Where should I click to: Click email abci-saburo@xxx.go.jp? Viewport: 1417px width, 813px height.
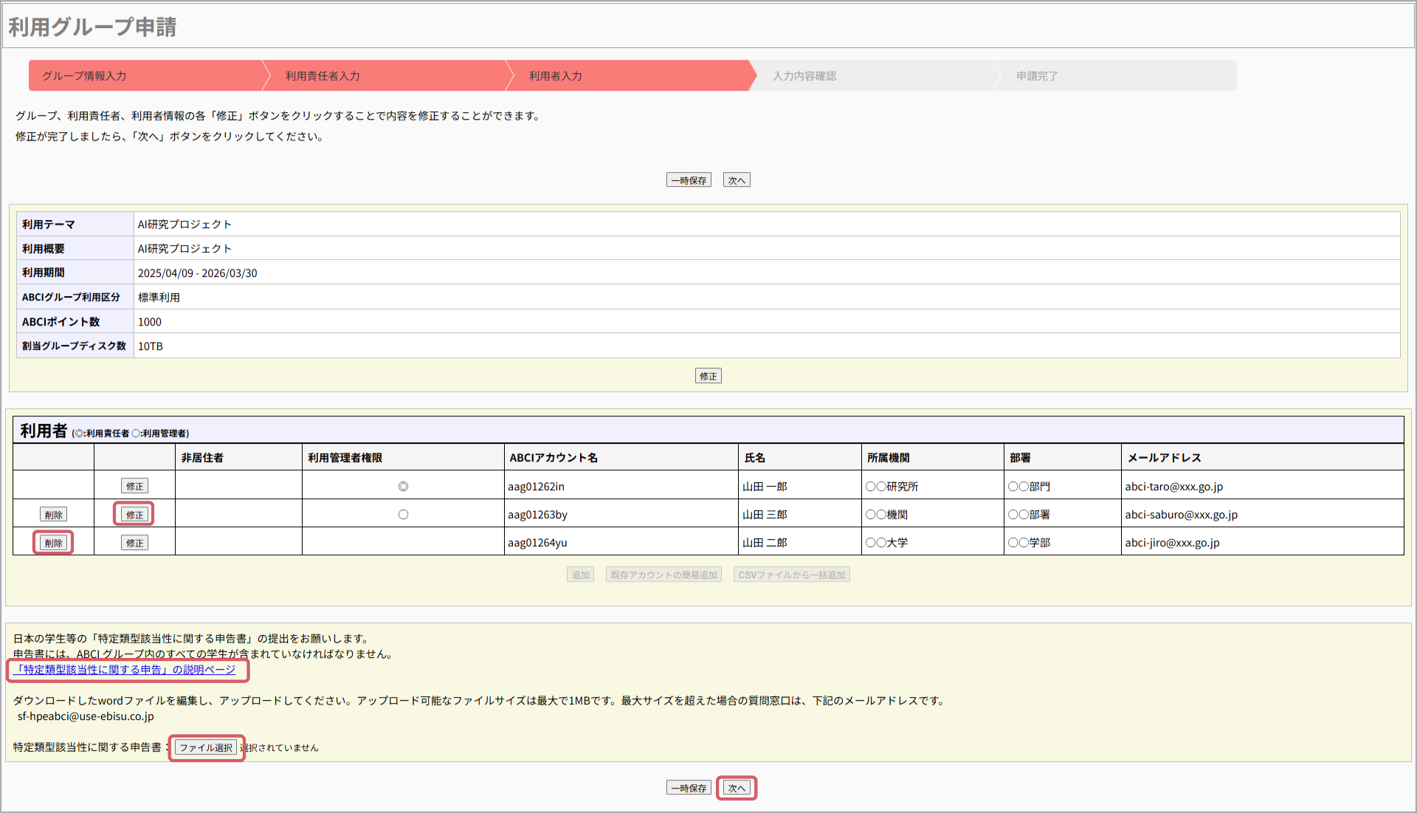pos(1181,515)
